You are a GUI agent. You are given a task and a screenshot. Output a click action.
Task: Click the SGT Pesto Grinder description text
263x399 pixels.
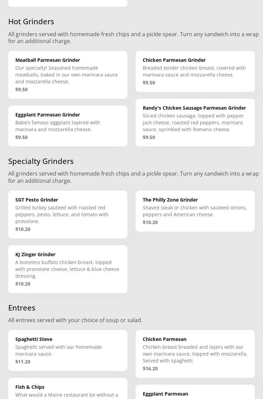coord(62,215)
